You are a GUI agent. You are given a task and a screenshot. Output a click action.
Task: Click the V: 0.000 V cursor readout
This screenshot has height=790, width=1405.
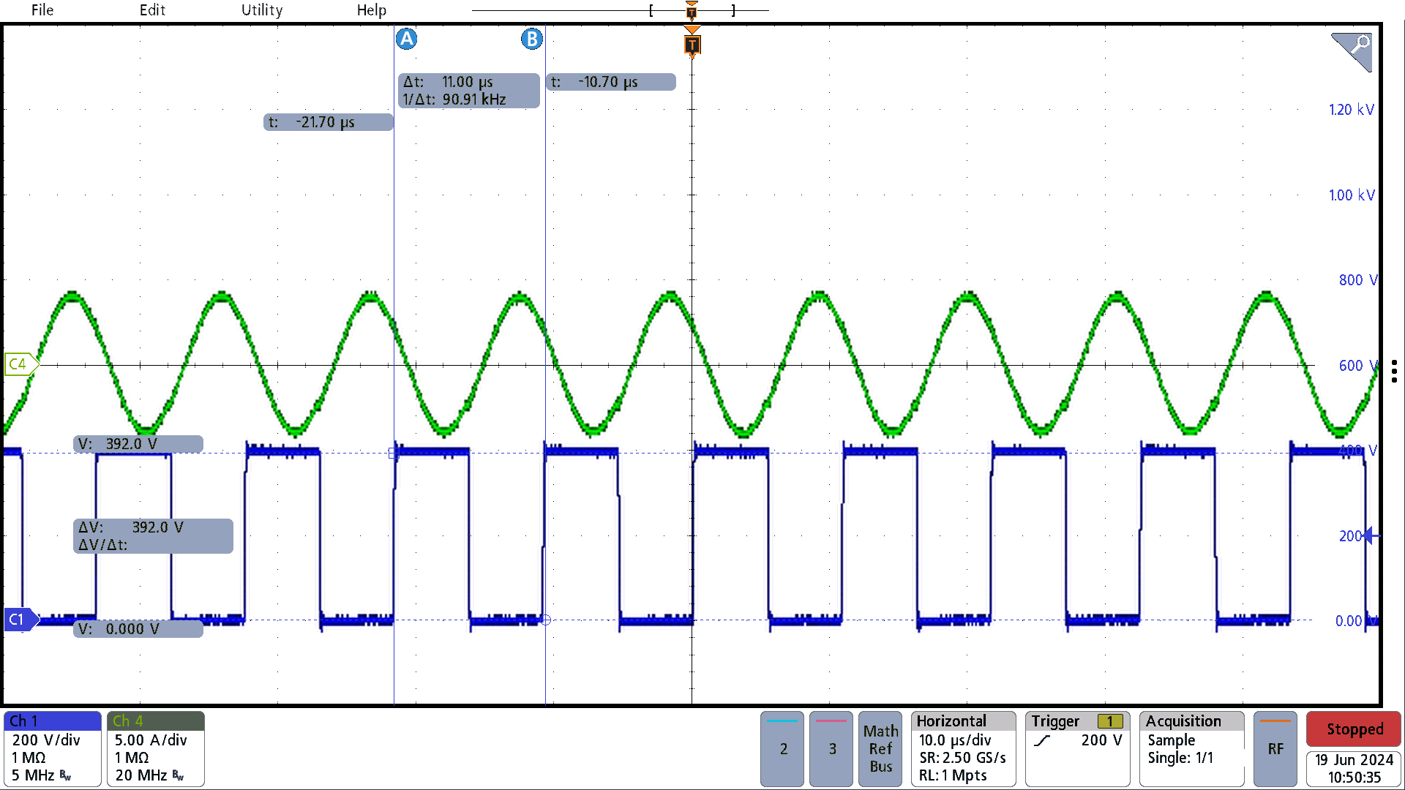click(138, 629)
